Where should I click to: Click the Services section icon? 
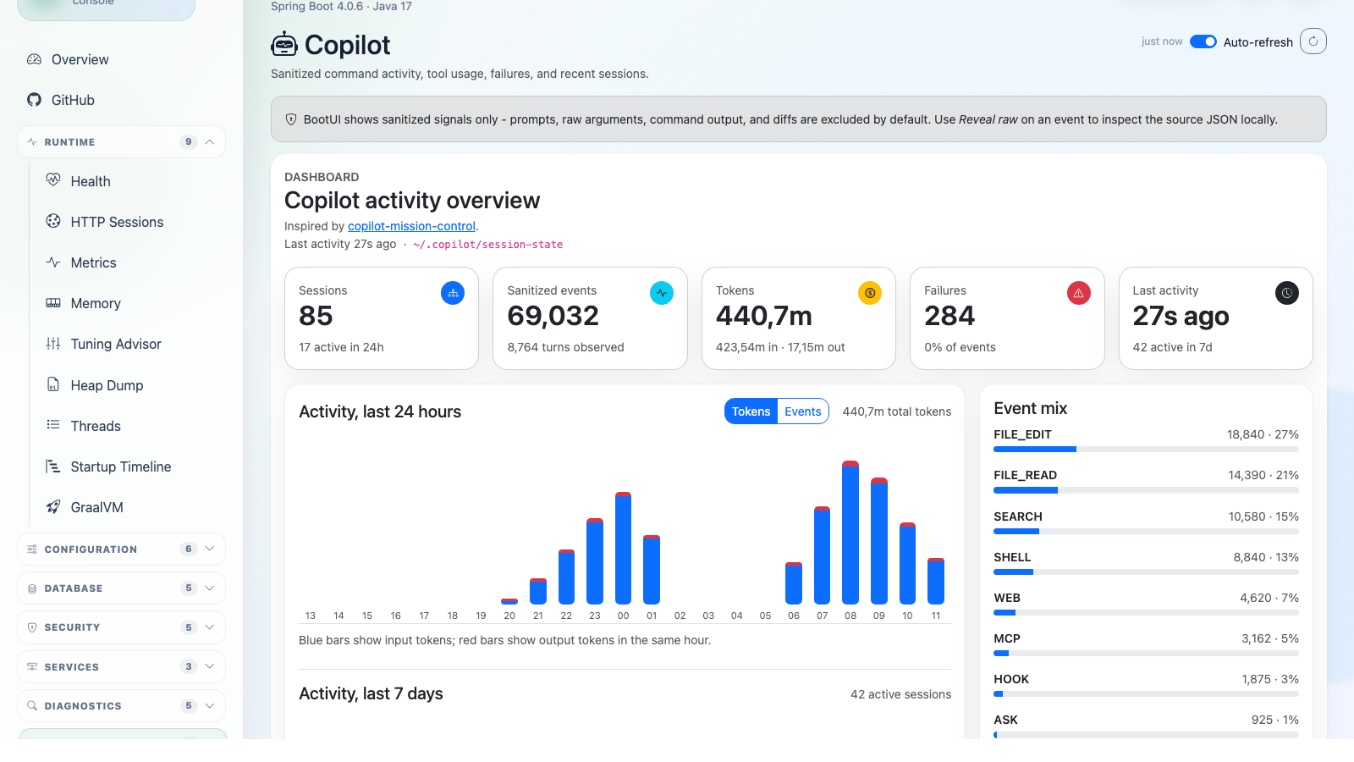pos(32,667)
